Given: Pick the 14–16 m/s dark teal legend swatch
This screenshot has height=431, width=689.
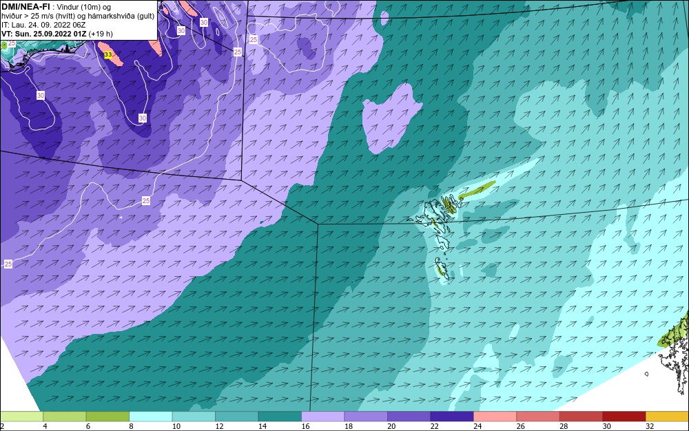Looking at the screenshot, I should [280, 417].
